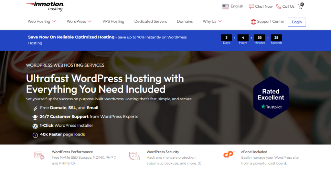Click the 1-Click WordPress Installer text

pyautogui.click(x=67, y=125)
